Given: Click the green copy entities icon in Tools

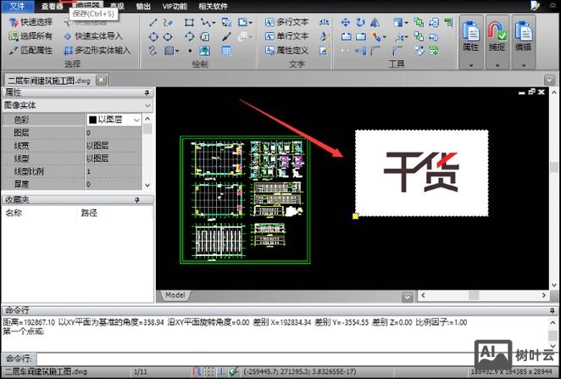Looking at the screenshot, I should click(x=419, y=23).
